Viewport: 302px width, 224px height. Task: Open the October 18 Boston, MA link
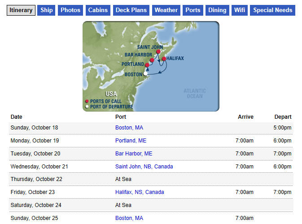(x=129, y=128)
